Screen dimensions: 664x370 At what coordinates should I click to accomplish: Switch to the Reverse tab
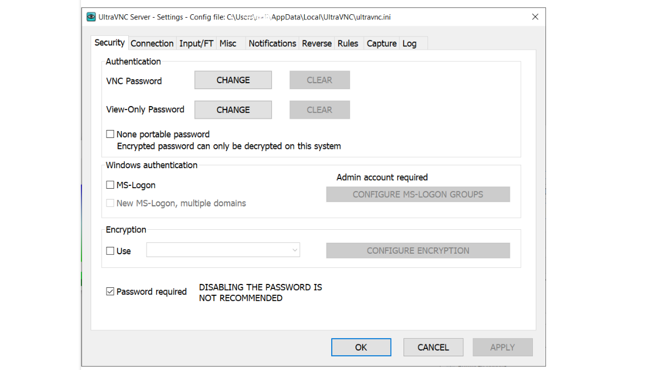click(x=317, y=43)
